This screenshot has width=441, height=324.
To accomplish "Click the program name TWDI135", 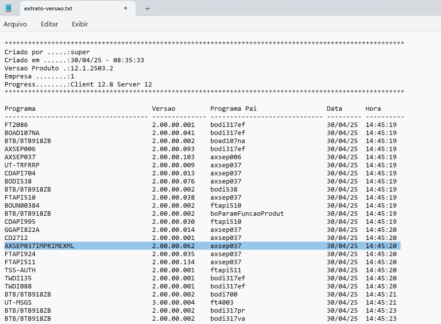I will (18, 278).
